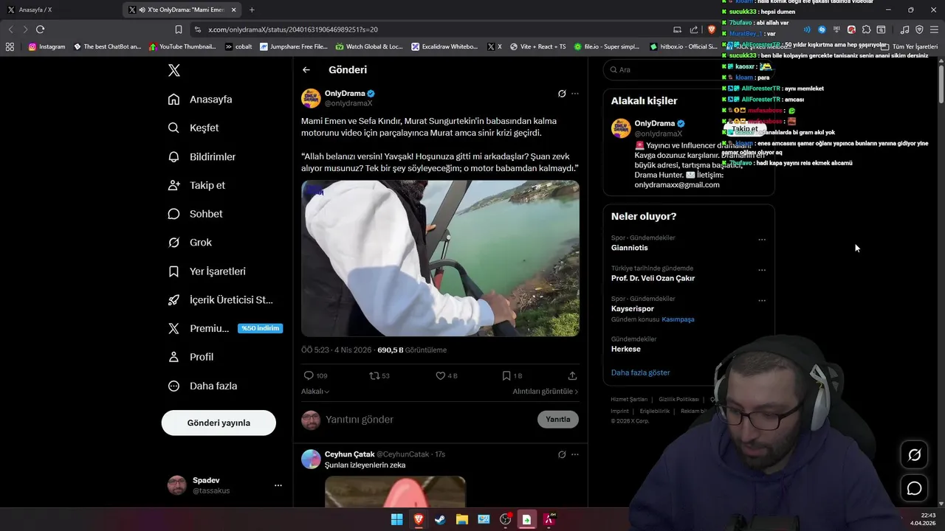Viewport: 945px width, 531px height.
Task: Open Keşfet explore page
Action: coord(193,128)
